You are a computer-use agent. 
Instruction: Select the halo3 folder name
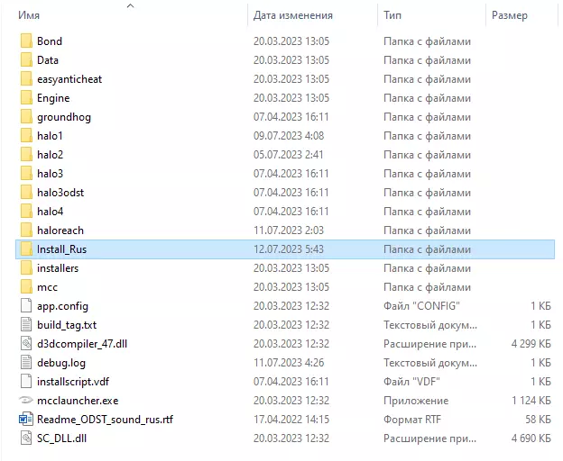[50, 174]
